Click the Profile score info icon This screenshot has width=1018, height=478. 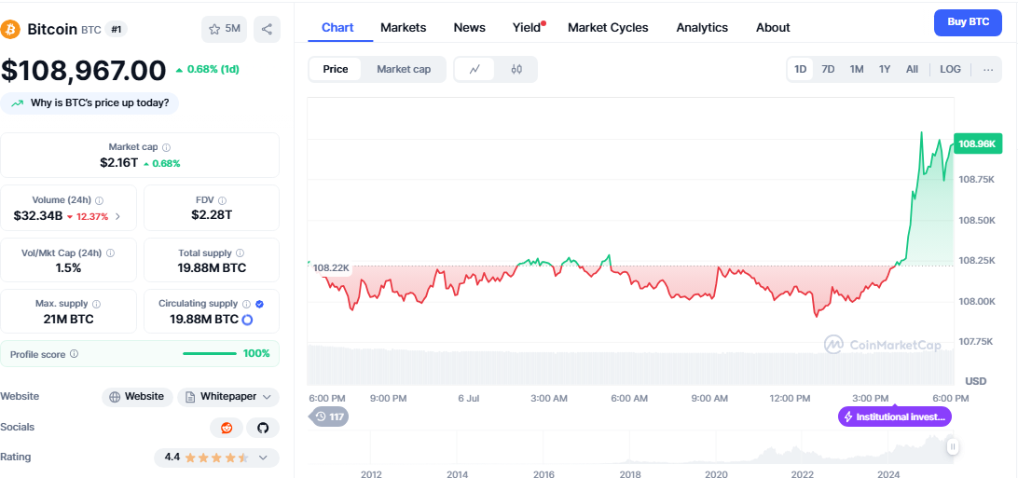[x=74, y=354]
